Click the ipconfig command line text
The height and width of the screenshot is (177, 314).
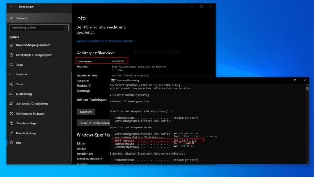point(129,95)
